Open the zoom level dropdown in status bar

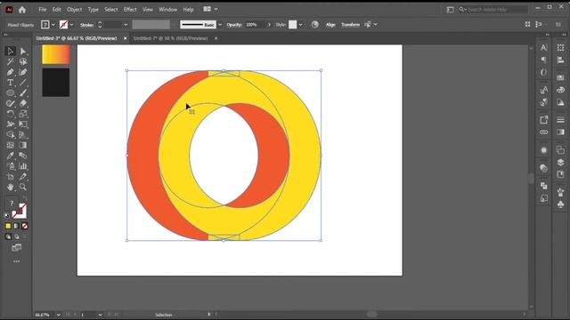point(59,315)
